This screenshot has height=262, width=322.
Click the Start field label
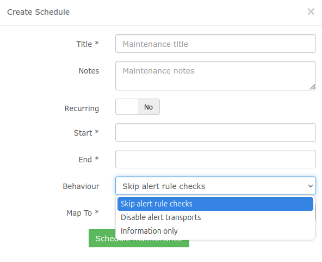pos(86,133)
